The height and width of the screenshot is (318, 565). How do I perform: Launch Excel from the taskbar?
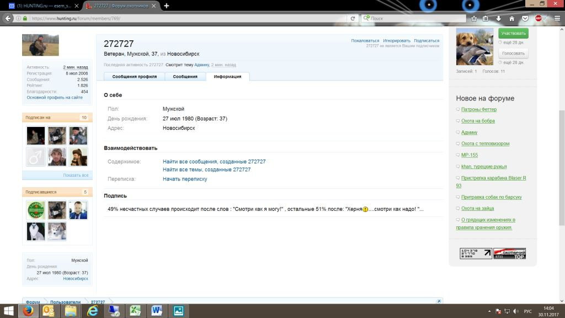coord(135,311)
